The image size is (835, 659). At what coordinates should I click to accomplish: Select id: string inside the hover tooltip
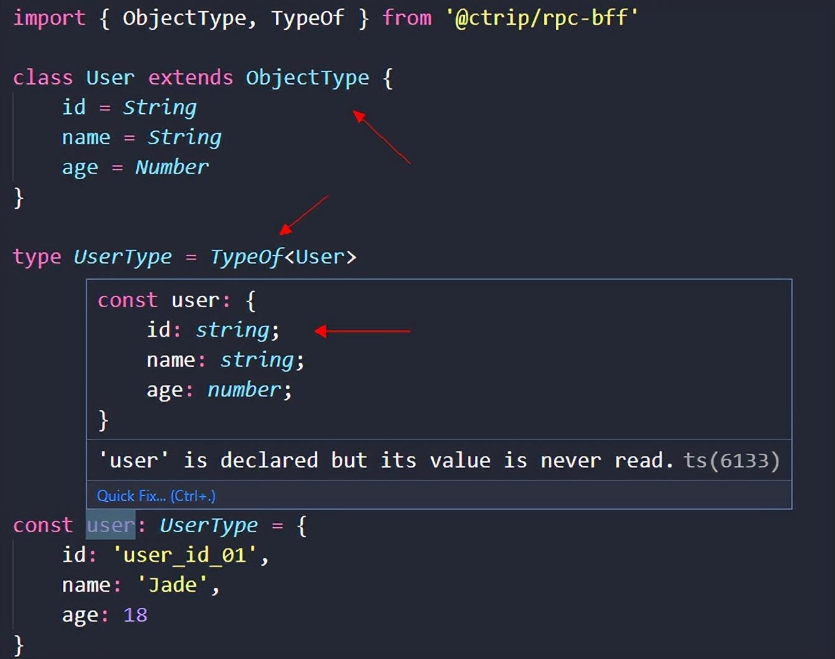(212, 329)
